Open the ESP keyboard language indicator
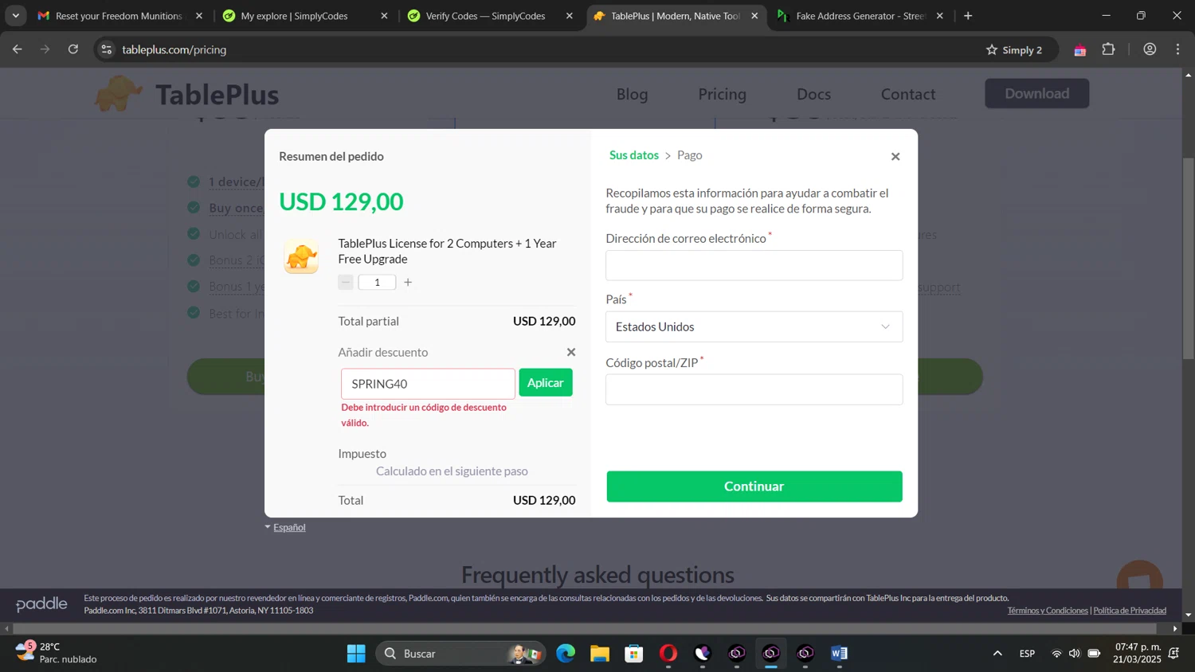Screen dimensions: 1195x672 [1027, 654]
